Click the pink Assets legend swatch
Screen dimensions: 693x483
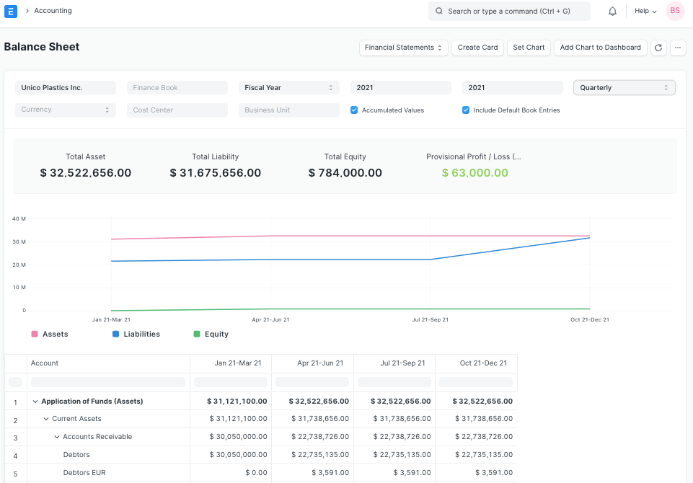click(34, 334)
